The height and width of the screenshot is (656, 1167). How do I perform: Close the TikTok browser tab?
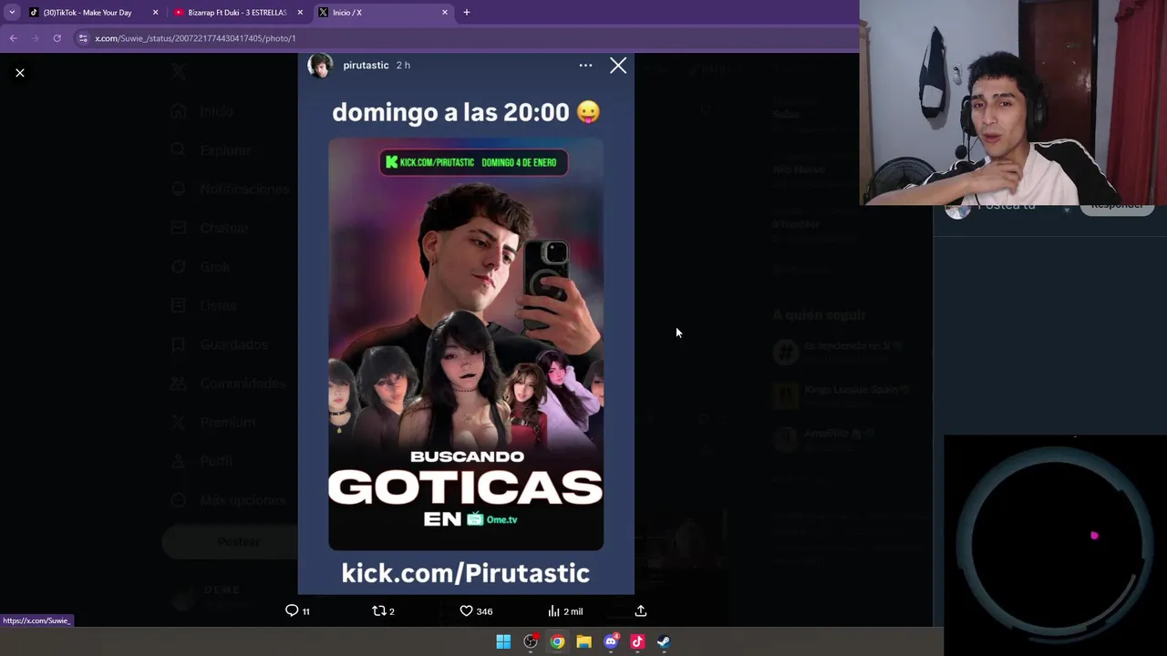[x=155, y=13]
